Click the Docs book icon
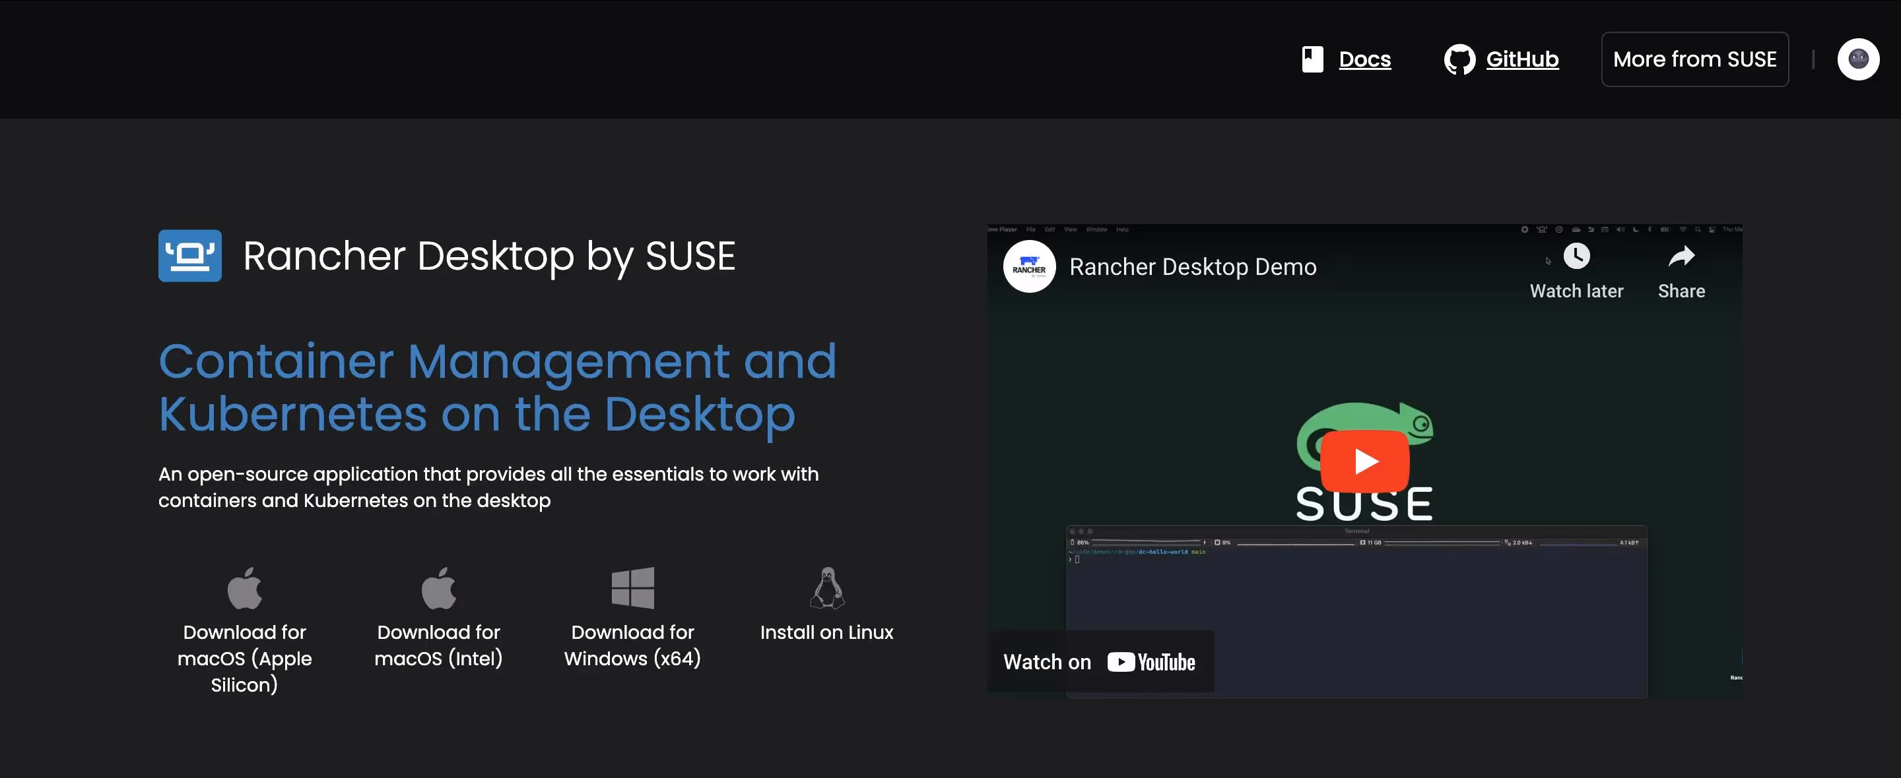Image resolution: width=1901 pixels, height=778 pixels. [1312, 59]
